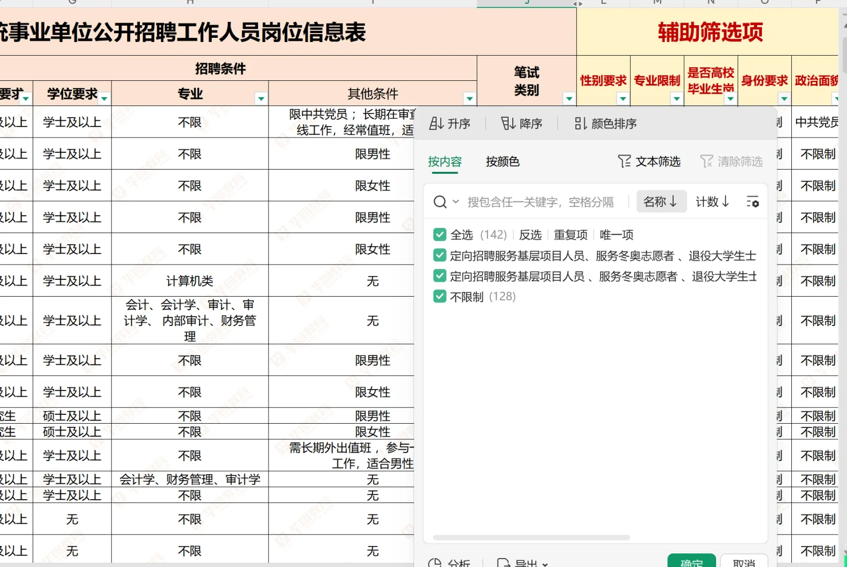847x567 pixels.
Task: Cancel filter with 取消 button
Action: click(744, 561)
